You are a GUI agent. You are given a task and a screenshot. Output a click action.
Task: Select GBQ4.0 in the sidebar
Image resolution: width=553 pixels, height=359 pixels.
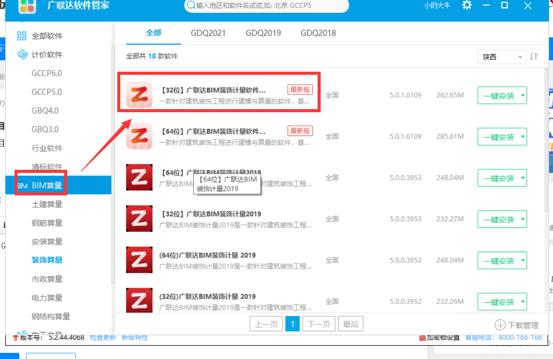point(45,110)
